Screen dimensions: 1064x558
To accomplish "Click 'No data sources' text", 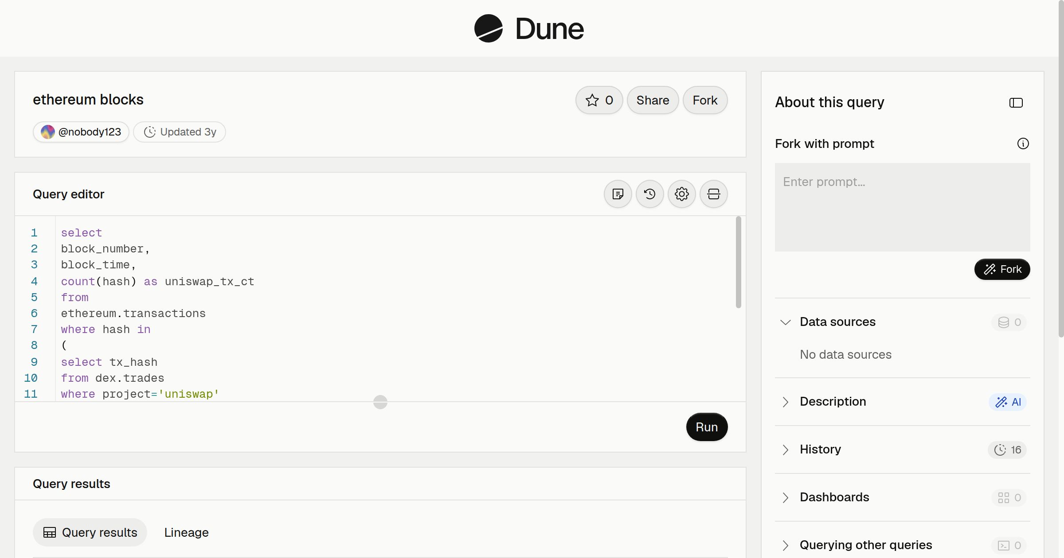I will click(x=845, y=354).
